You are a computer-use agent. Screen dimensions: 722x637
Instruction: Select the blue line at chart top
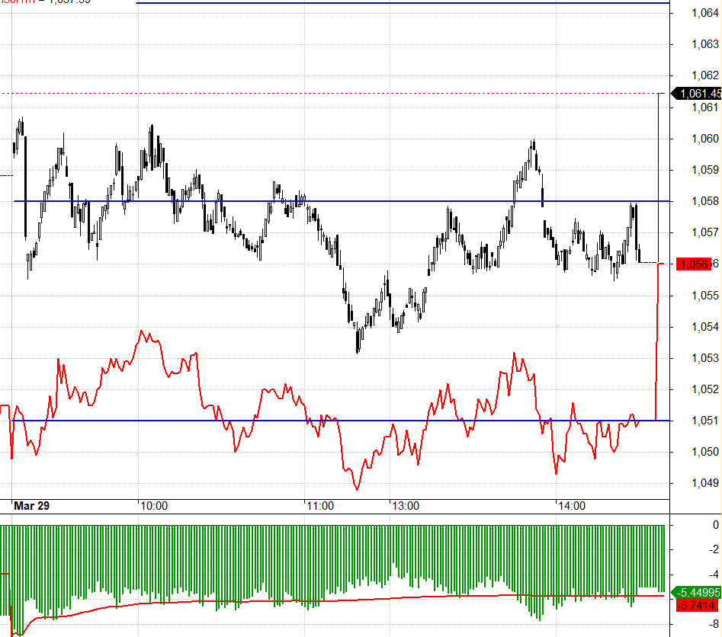coord(403,3)
